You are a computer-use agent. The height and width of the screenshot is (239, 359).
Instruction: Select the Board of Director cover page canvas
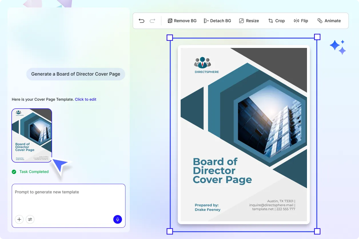(243, 134)
